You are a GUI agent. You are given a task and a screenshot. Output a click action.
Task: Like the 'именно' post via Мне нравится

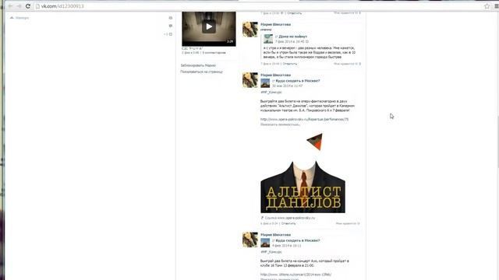[347, 64]
